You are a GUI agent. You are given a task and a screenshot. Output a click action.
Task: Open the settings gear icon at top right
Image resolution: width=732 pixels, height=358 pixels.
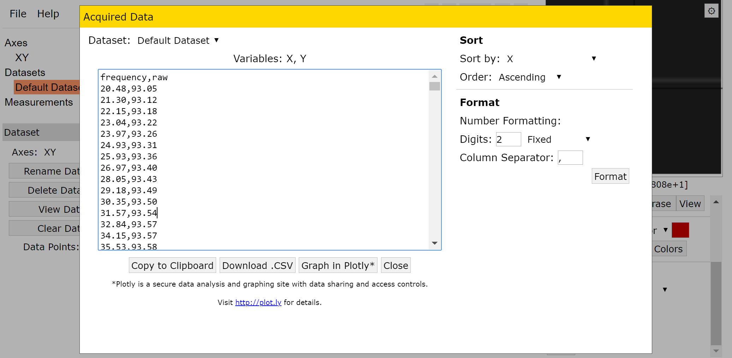(712, 11)
